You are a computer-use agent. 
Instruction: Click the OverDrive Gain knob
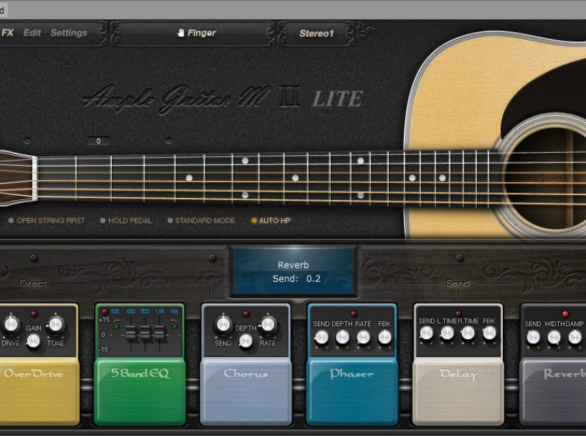[x=33, y=340]
